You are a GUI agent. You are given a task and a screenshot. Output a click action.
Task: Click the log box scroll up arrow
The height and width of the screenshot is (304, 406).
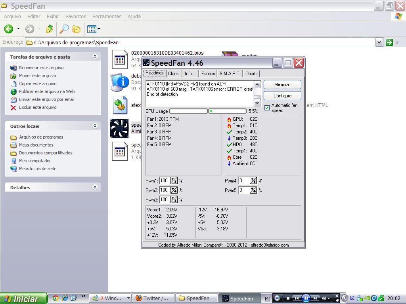(257, 84)
